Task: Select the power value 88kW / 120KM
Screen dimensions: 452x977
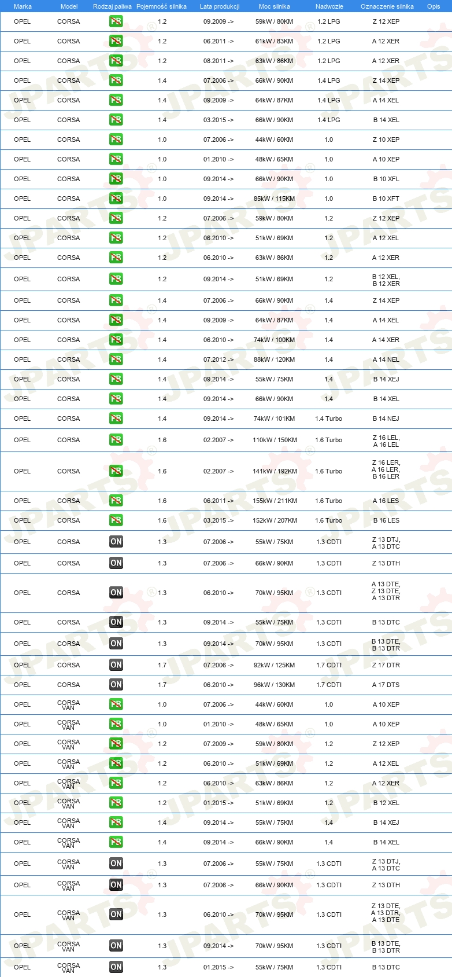Action: coord(275,359)
